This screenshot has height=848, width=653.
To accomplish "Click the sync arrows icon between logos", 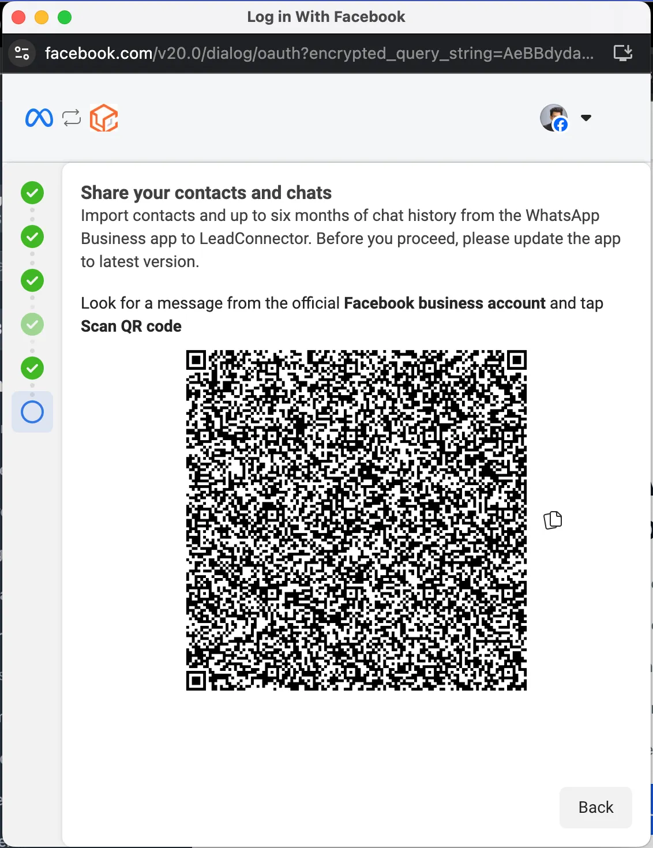I will pos(72,118).
